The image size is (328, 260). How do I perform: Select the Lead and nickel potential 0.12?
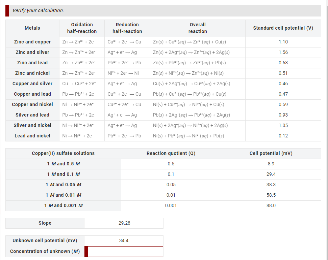click(283, 136)
